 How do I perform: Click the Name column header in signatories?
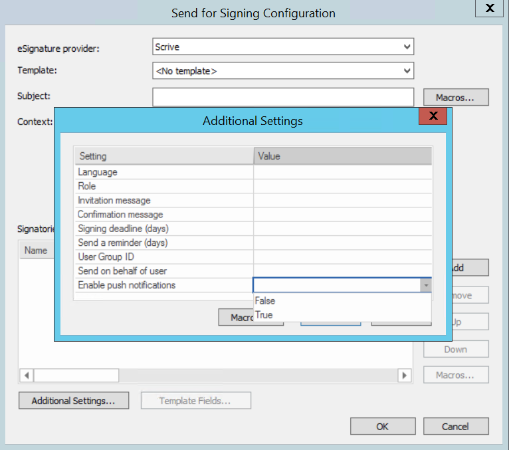coord(37,251)
